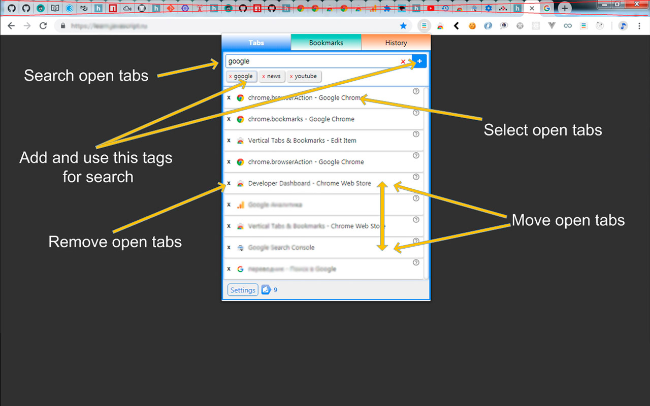The height and width of the screenshot is (406, 650).
Task: Filter by the google tag
Action: point(243,76)
